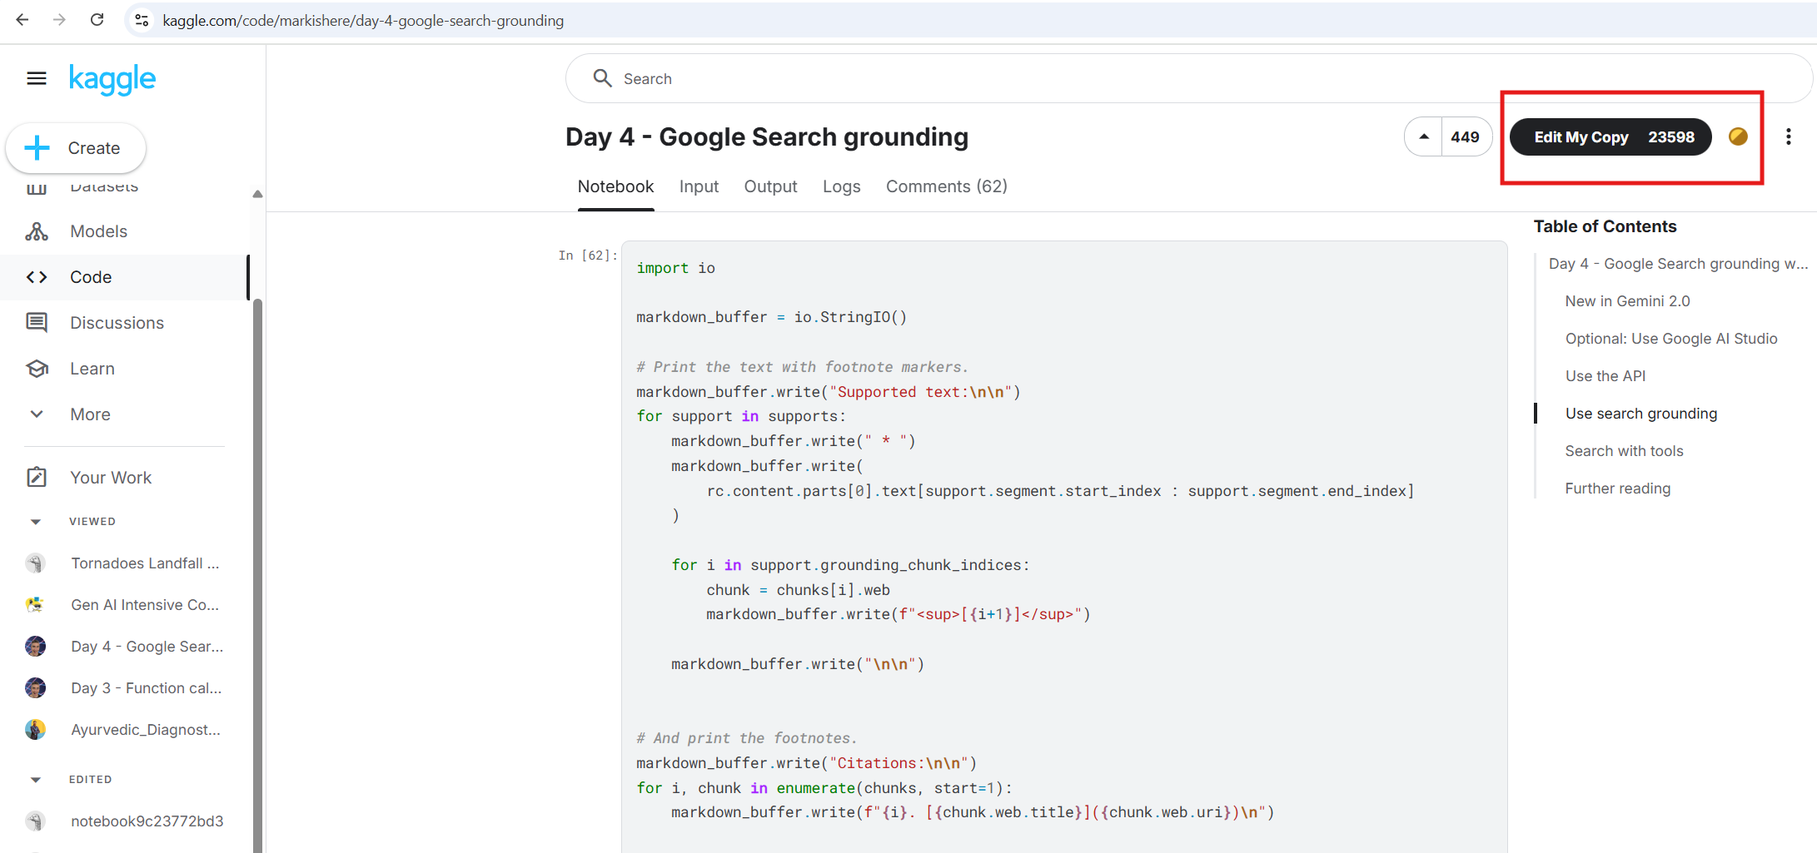Click the In [62] cell label
This screenshot has width=1817, height=853.
click(587, 255)
